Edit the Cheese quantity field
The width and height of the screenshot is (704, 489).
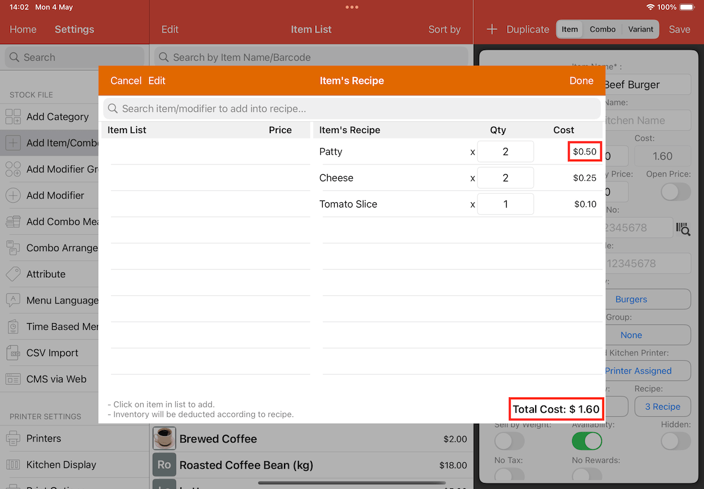click(505, 178)
